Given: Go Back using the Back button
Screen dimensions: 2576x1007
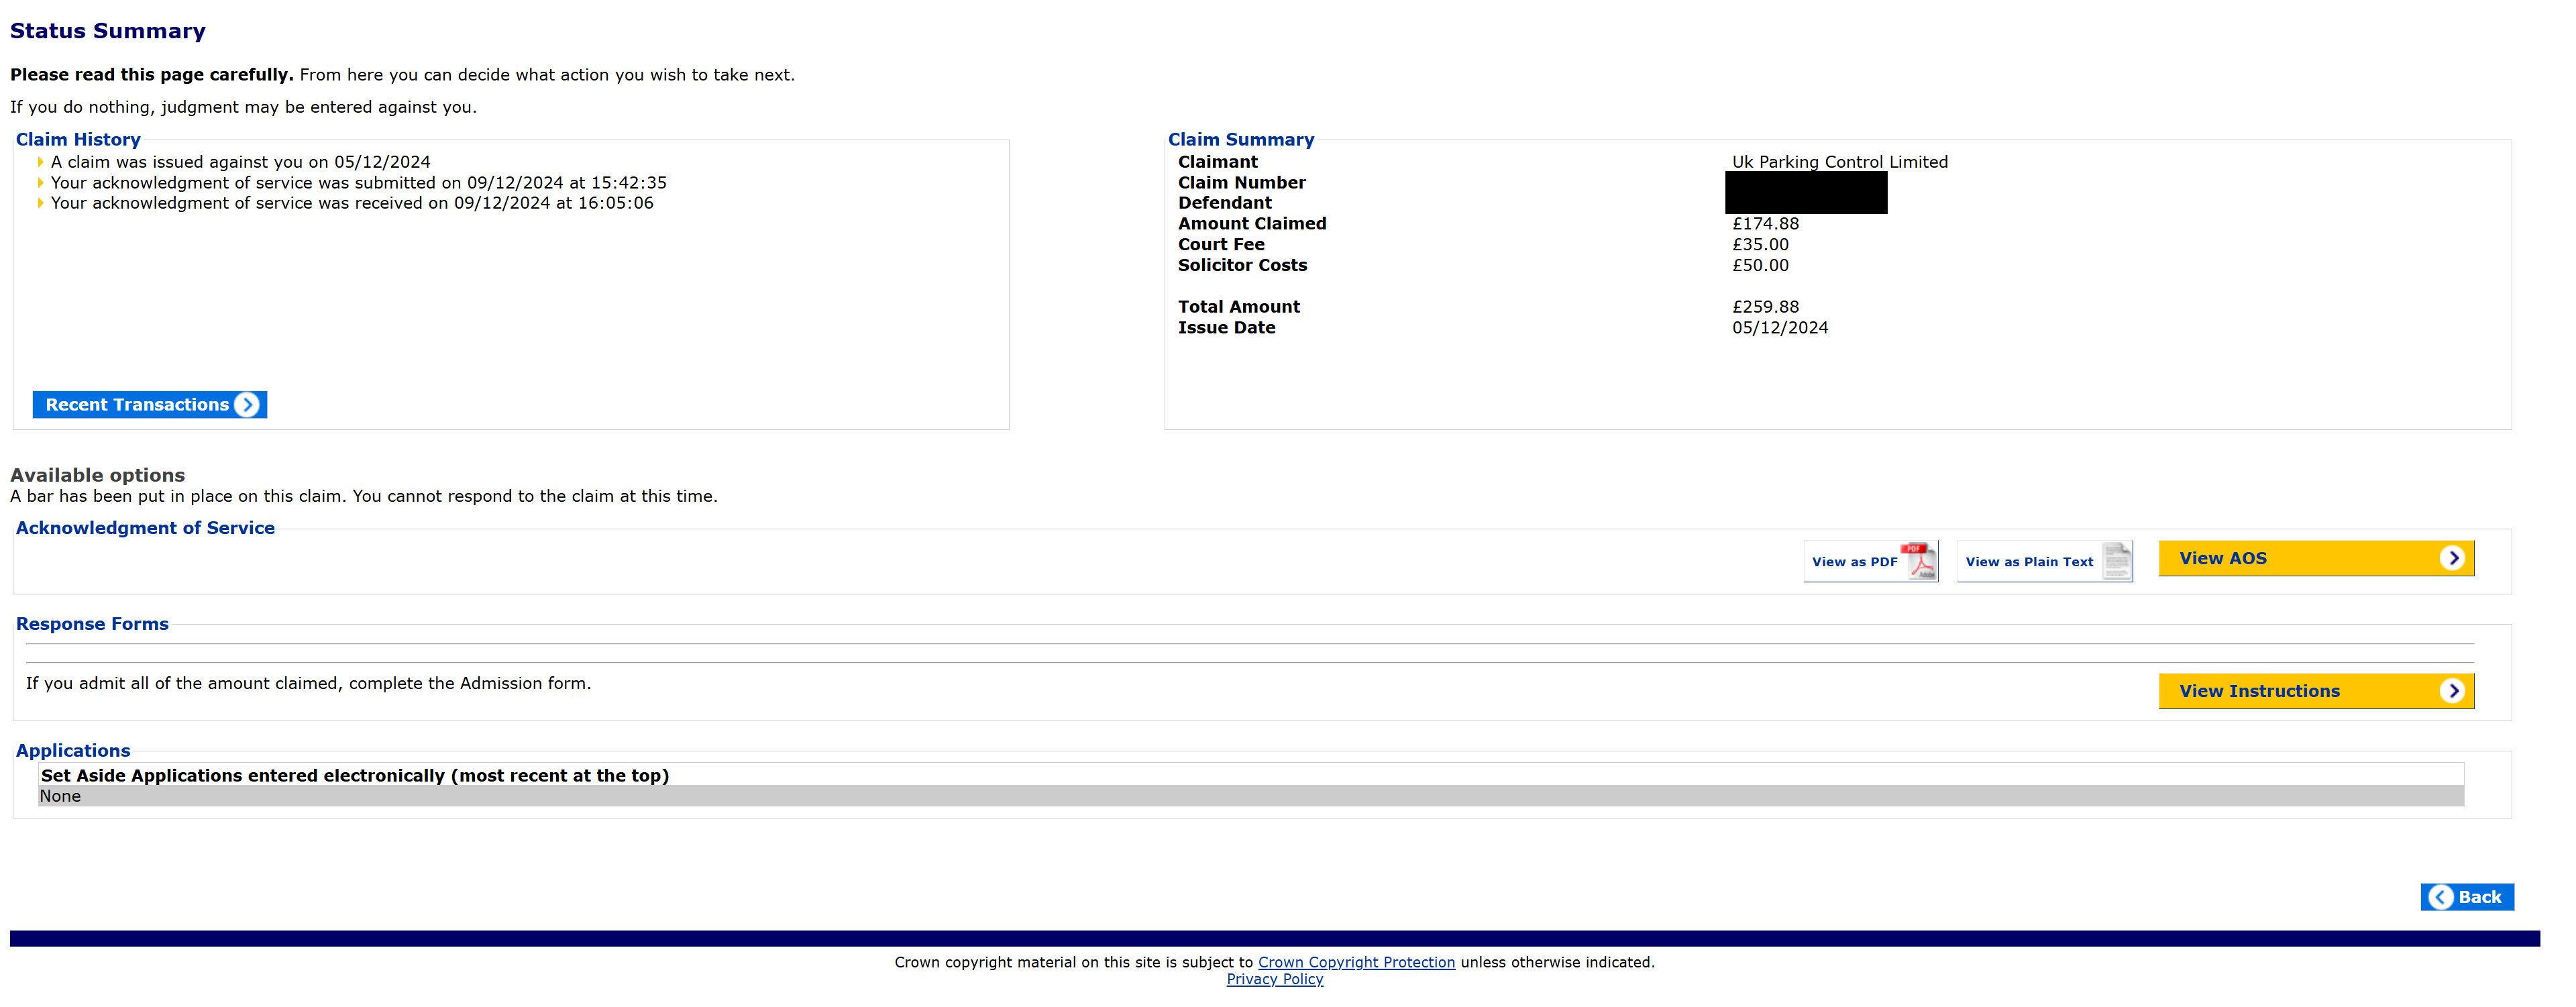Looking at the screenshot, I should (x=2479, y=897).
